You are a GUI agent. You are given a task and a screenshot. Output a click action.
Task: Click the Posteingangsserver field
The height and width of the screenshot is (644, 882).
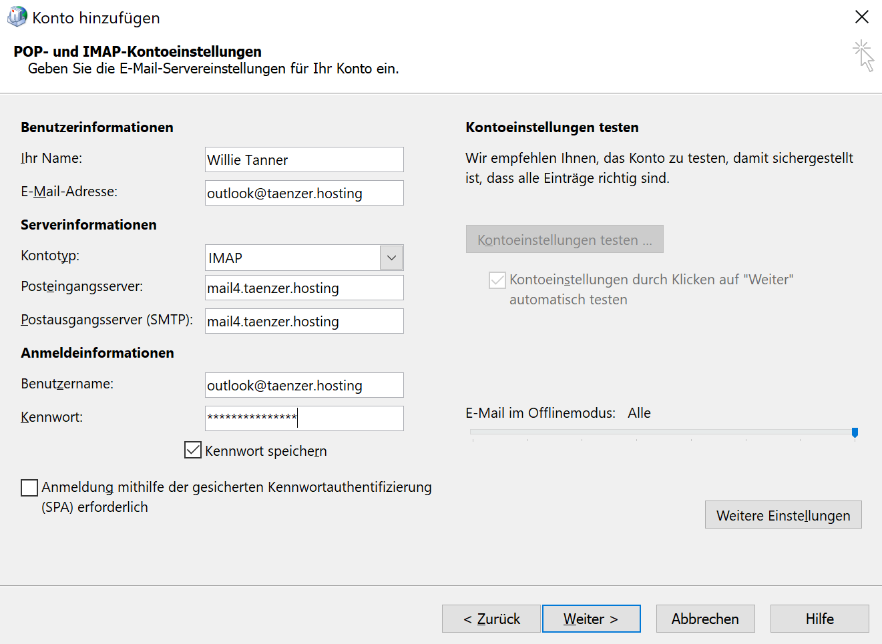304,288
